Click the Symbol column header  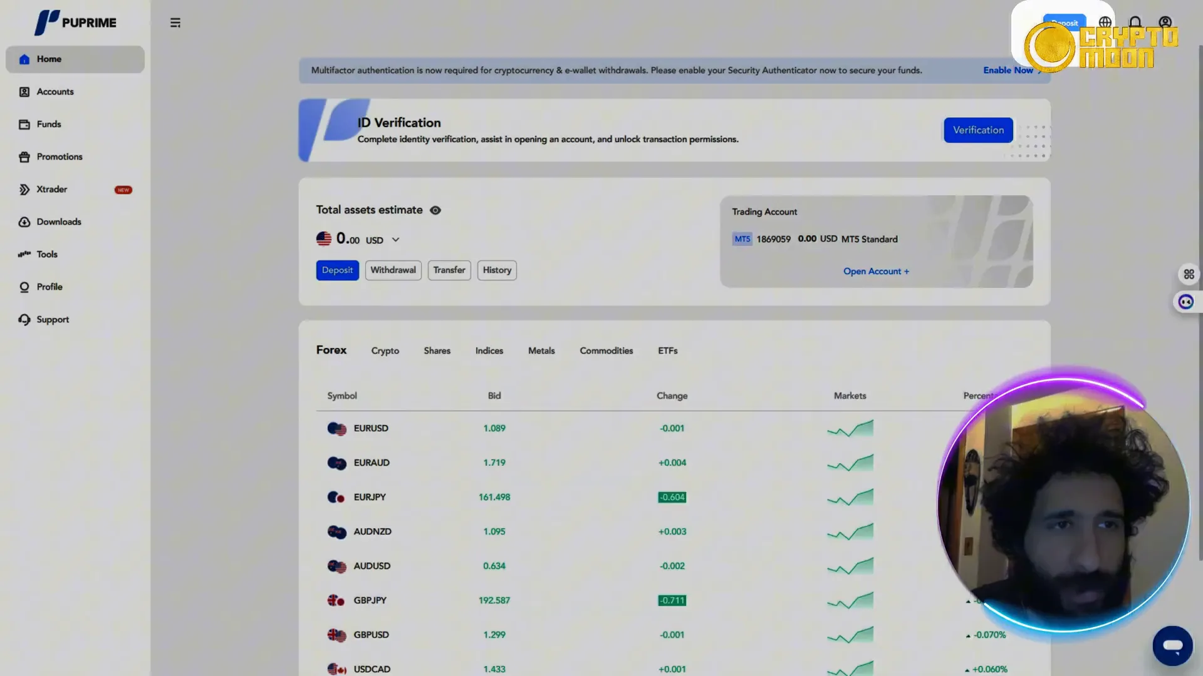(x=341, y=396)
